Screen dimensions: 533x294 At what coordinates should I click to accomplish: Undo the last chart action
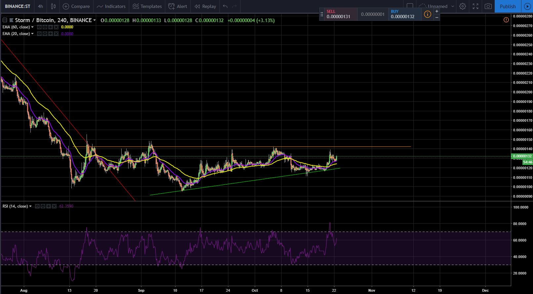point(225,6)
